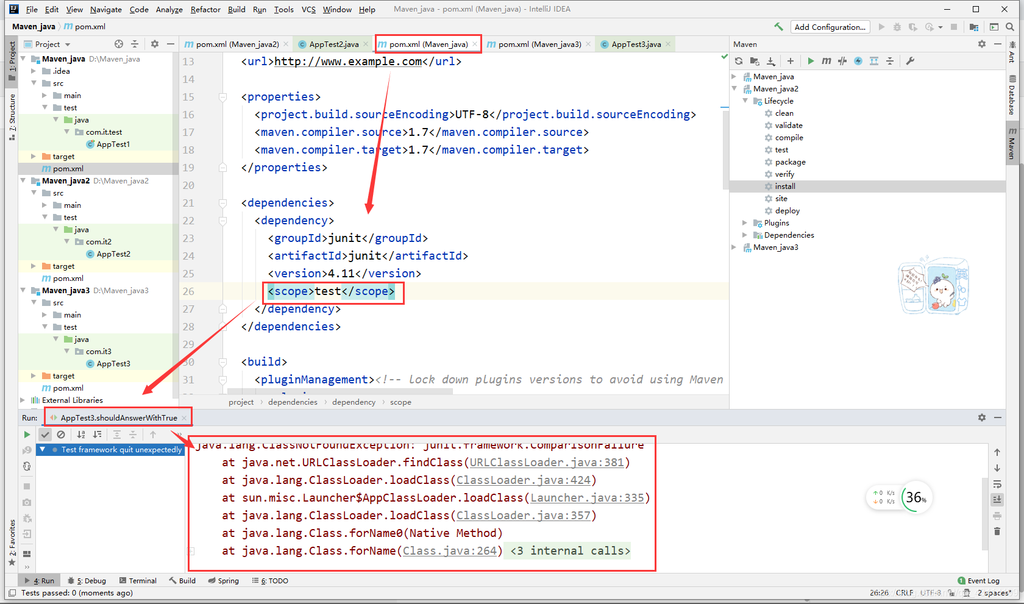Open Project panel gear settings
1024x604 pixels.
(155, 44)
